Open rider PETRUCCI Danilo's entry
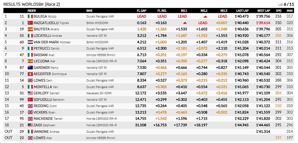This screenshot has width=298, height=143. pos(46,49)
